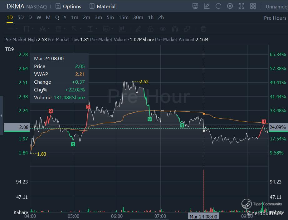Image resolution: width=288 pixels, height=220 pixels.
Task: Select the freehand pencil drawing tool
Action: 138,29
